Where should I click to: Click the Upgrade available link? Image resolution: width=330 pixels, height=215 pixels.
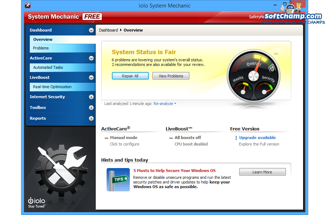(x=258, y=138)
